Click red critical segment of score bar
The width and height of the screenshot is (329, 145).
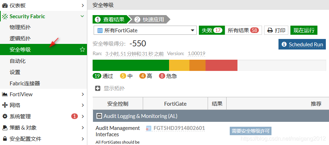pos(221,65)
